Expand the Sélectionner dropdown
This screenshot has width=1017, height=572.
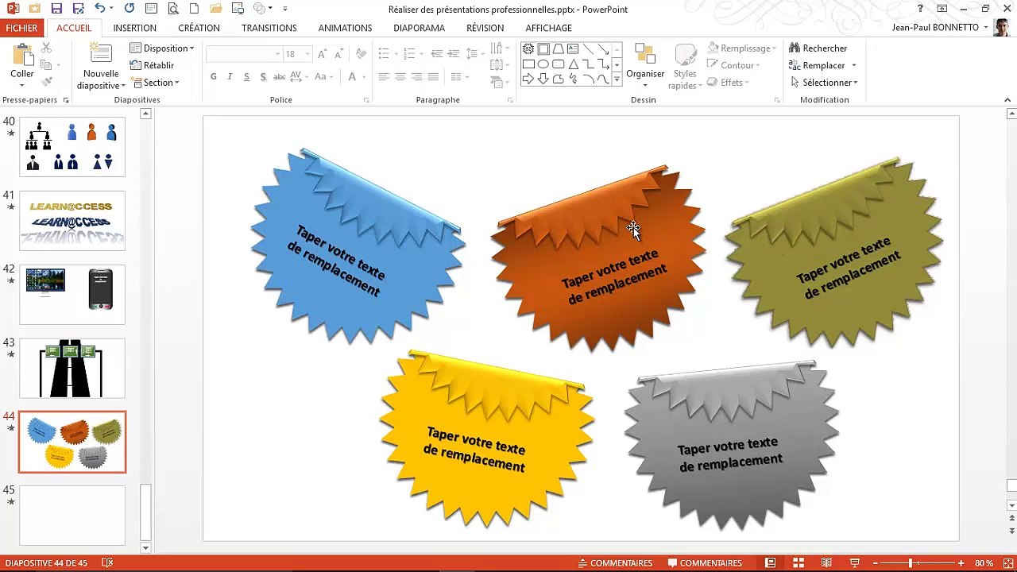tap(824, 83)
